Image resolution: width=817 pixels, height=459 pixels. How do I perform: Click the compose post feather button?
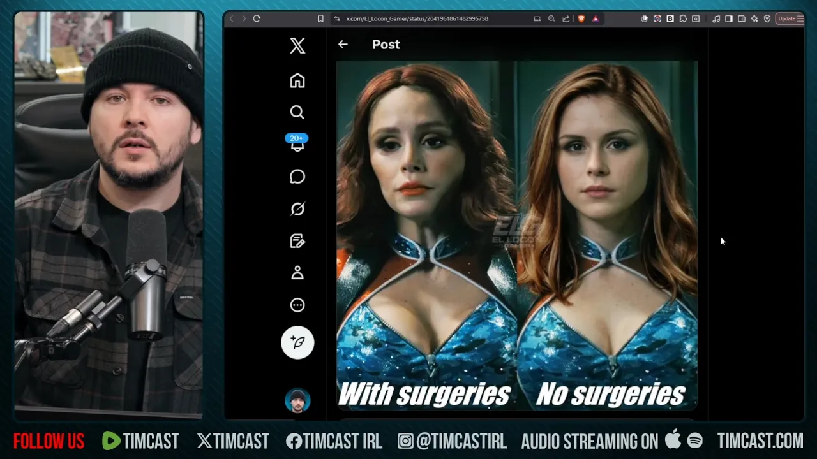[297, 342]
